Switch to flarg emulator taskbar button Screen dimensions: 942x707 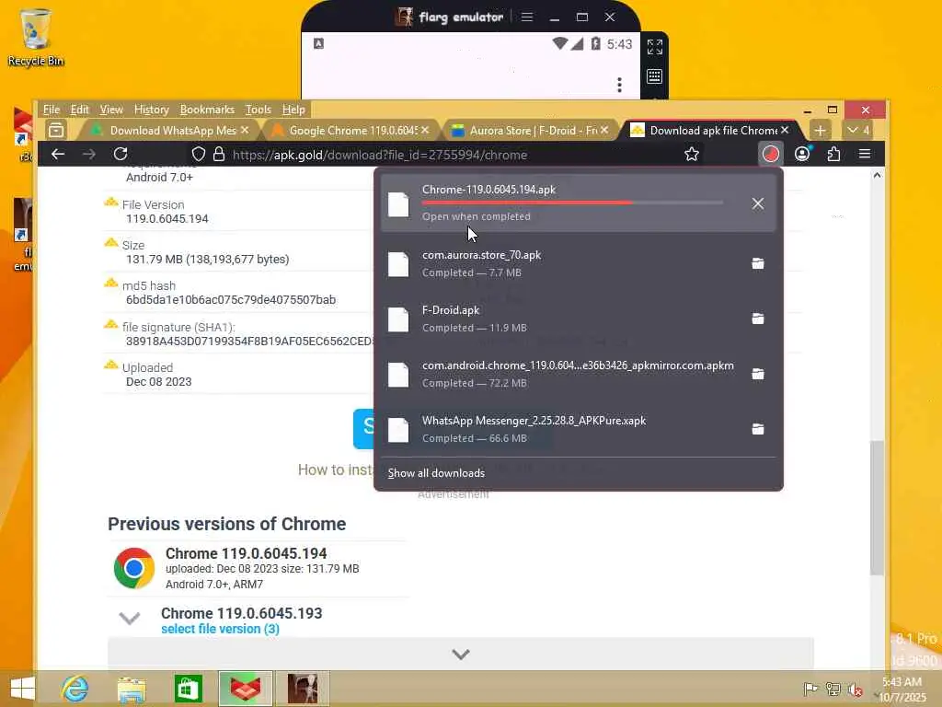tap(302, 689)
